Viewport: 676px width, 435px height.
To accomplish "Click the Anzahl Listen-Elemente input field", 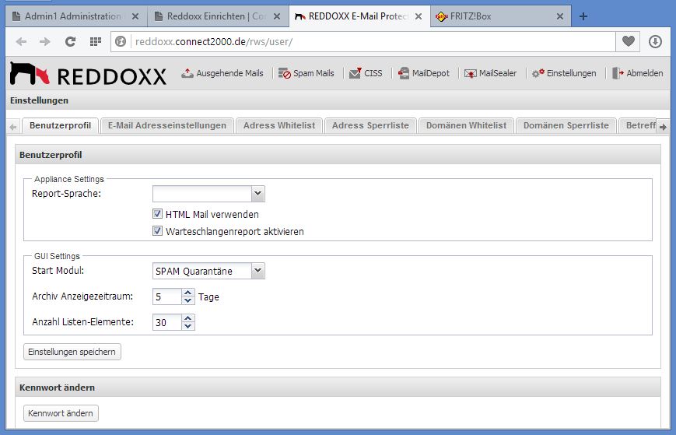I will coord(166,322).
